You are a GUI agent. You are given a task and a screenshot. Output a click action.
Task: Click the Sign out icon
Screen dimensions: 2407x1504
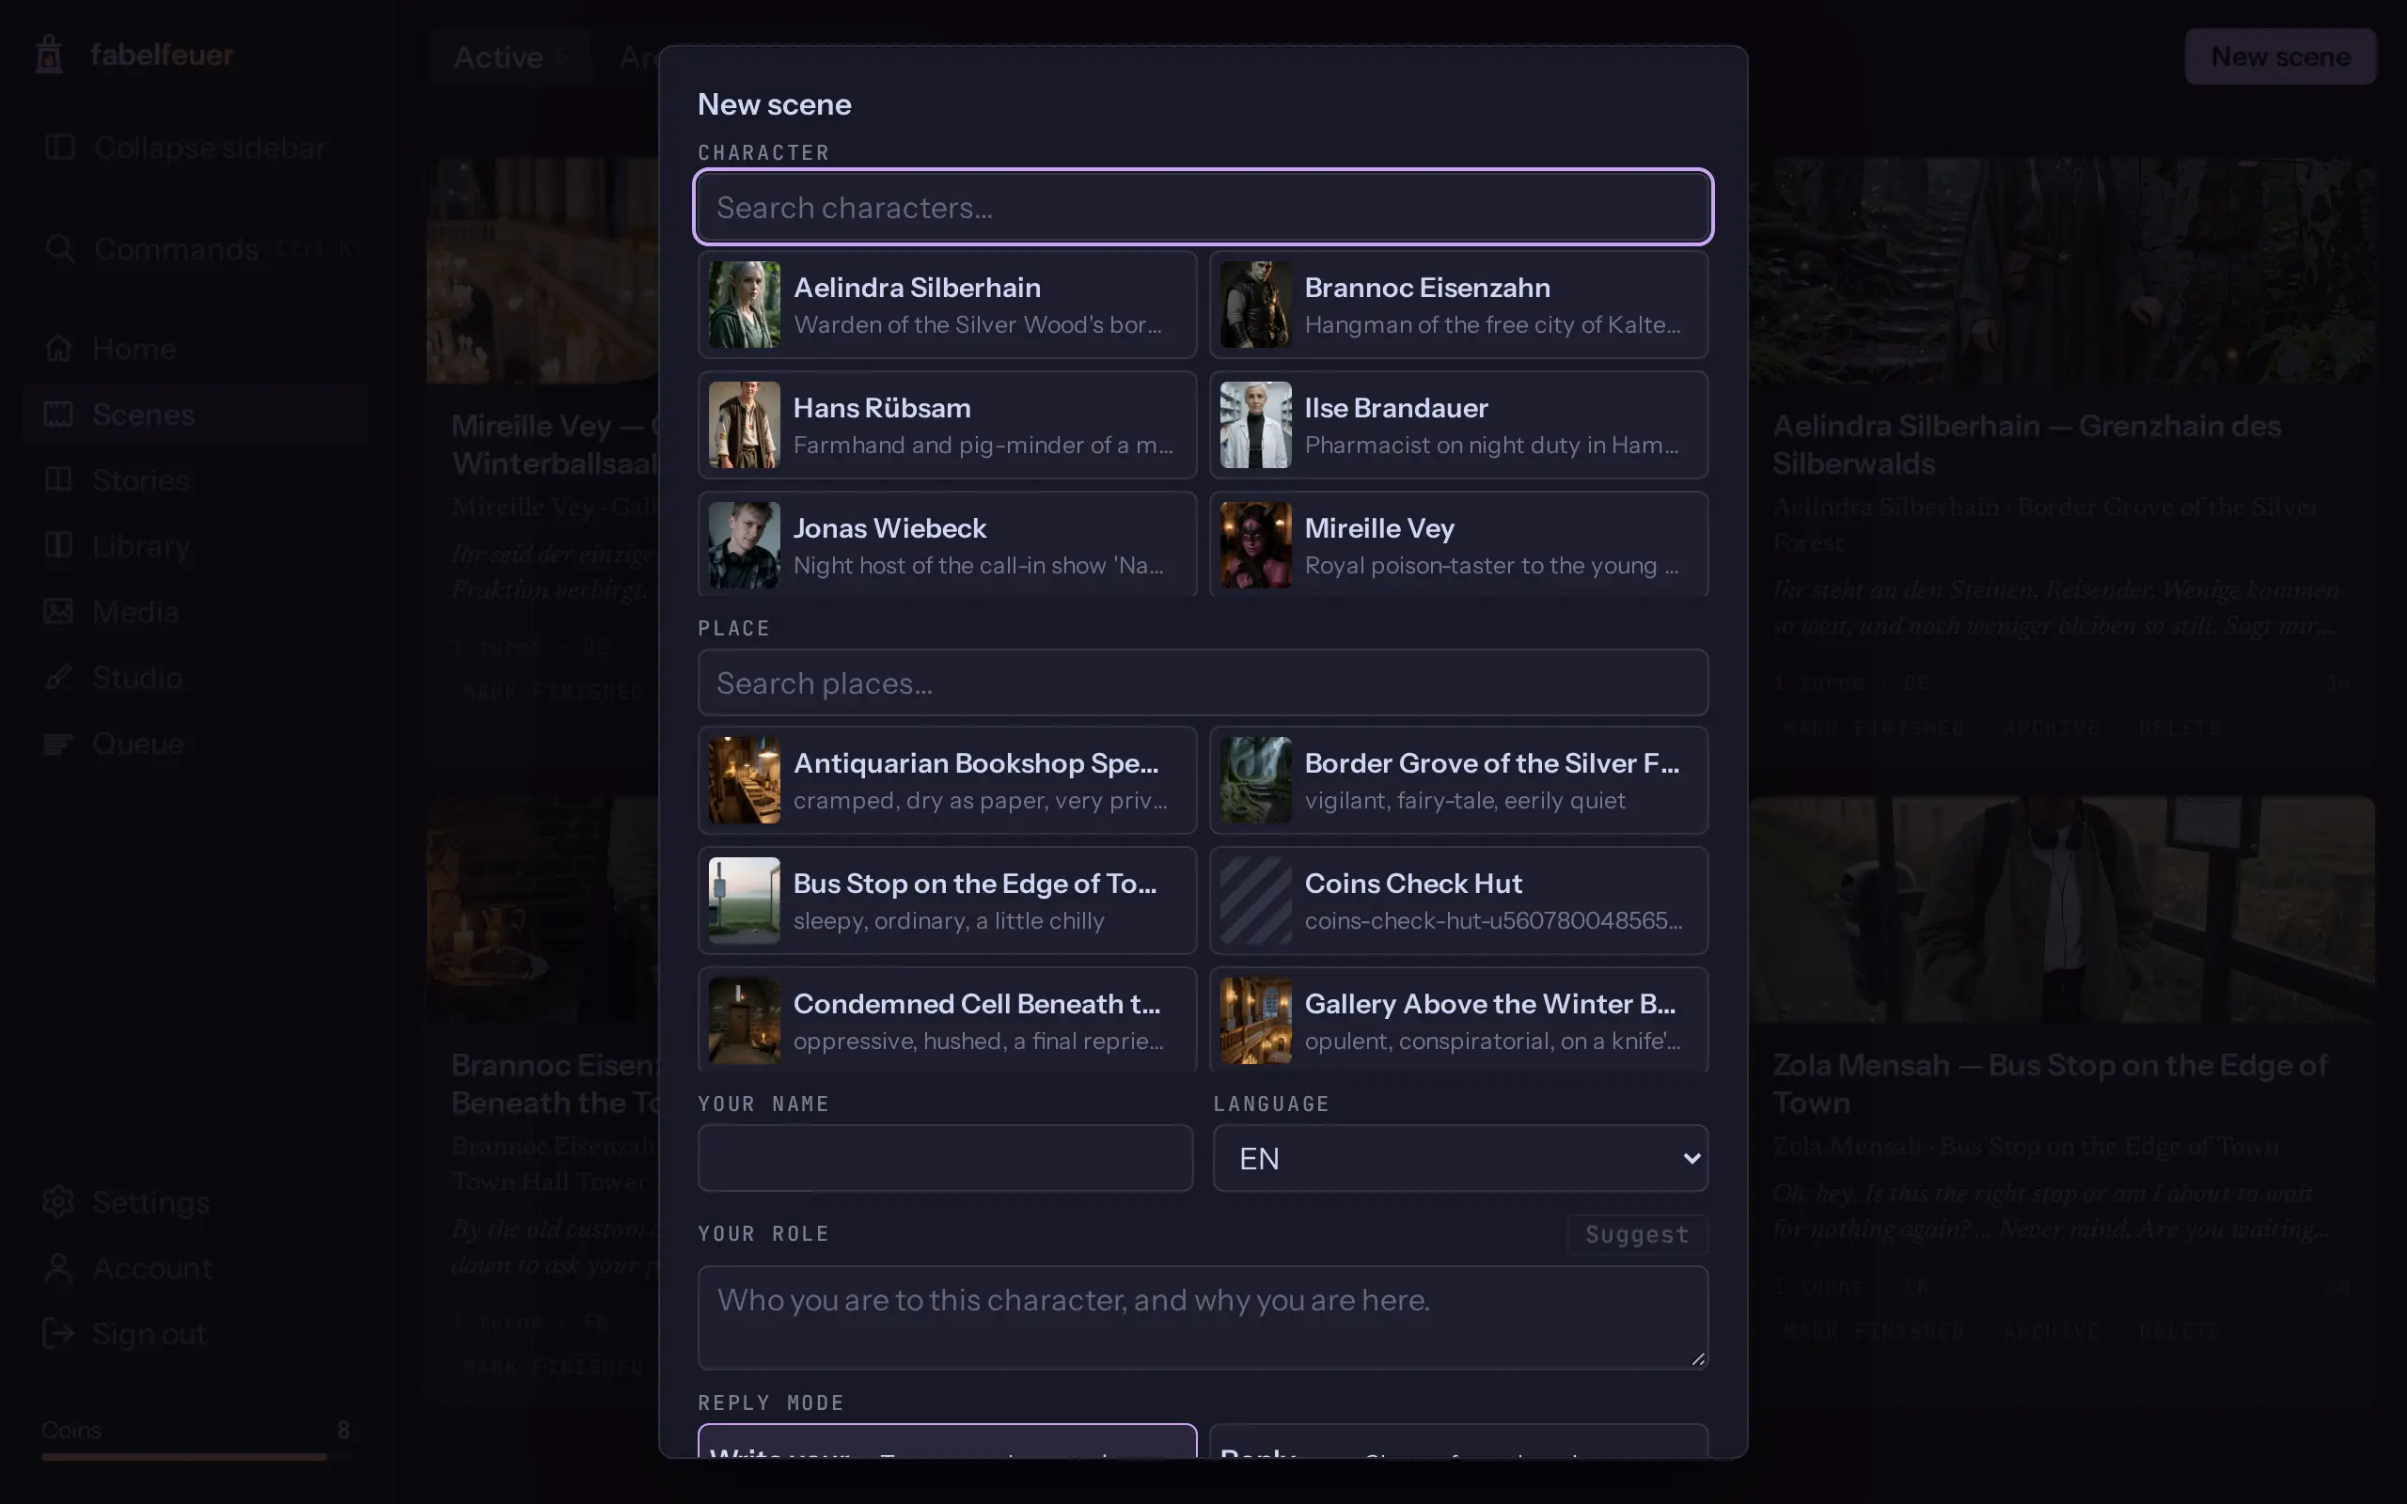click(x=58, y=1333)
